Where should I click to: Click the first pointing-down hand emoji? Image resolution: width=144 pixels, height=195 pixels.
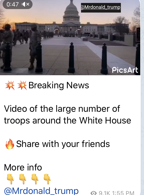(x=10, y=179)
